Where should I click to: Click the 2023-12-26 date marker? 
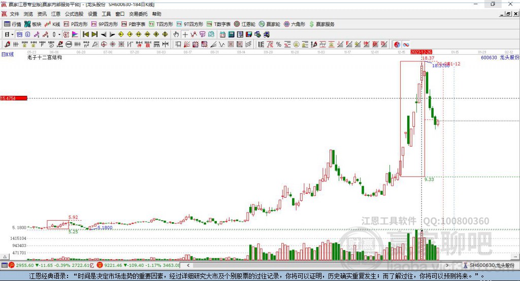click(x=421, y=52)
